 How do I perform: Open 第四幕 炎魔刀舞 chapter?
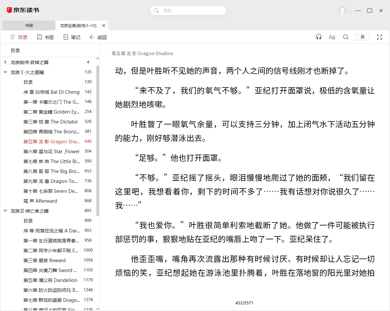click(50, 270)
